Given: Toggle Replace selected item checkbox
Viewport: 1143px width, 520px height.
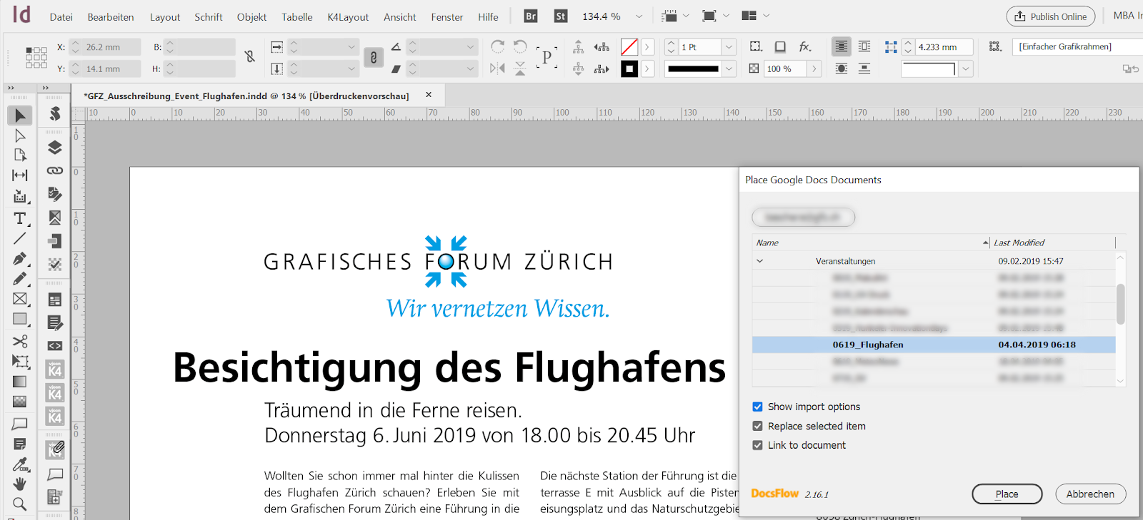Looking at the screenshot, I should coord(757,426).
